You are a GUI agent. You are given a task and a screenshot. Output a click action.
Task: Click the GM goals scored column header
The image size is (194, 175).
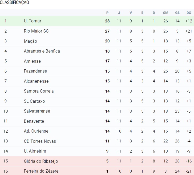[x=165, y=13]
